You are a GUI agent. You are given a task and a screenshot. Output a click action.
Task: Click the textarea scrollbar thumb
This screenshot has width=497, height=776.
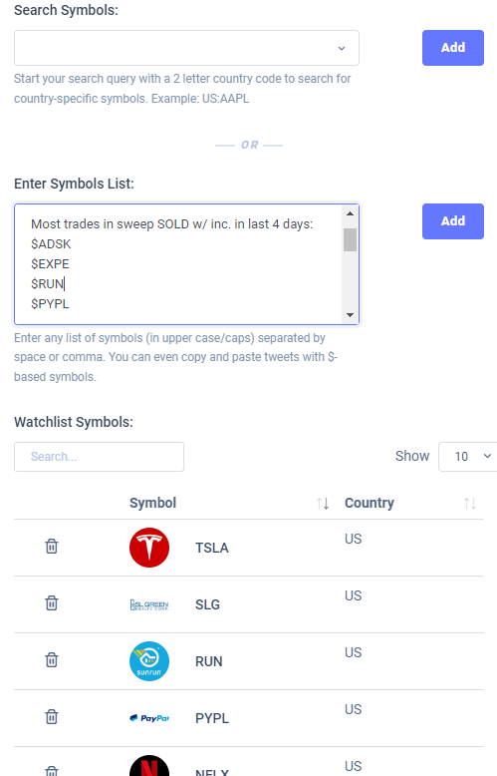[x=350, y=239]
